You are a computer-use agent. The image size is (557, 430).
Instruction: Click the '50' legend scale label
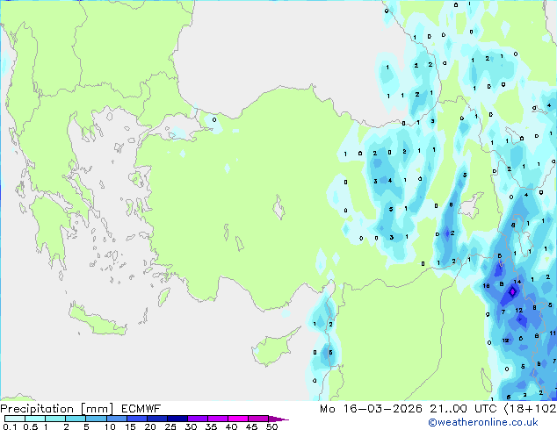click(x=271, y=426)
